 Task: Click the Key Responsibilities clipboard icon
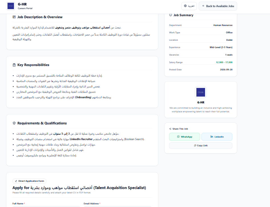coord(14,65)
